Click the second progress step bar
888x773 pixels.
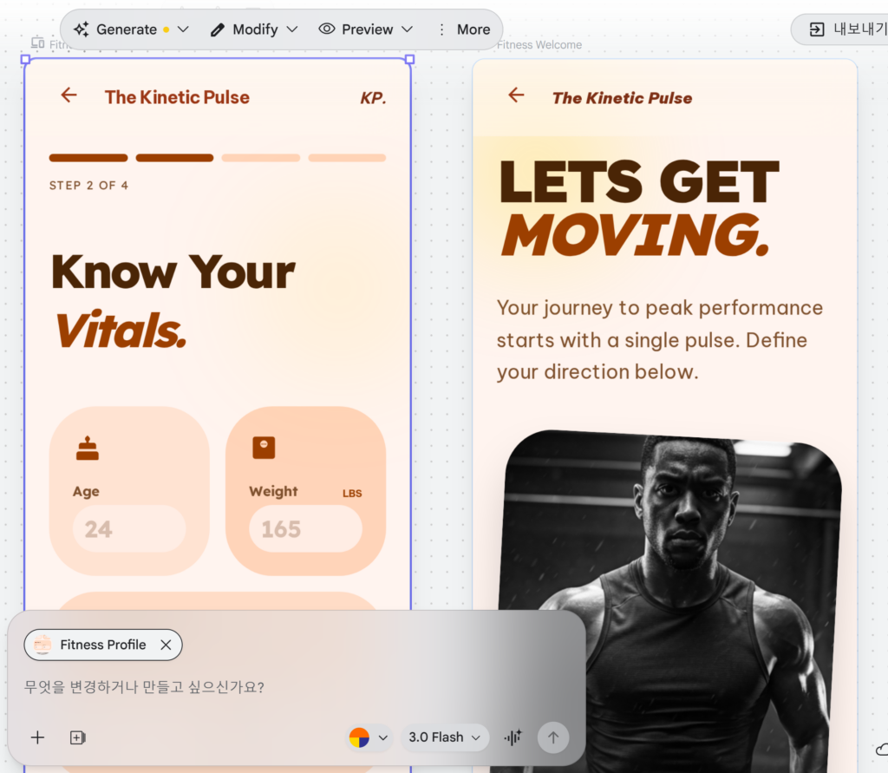click(x=174, y=158)
